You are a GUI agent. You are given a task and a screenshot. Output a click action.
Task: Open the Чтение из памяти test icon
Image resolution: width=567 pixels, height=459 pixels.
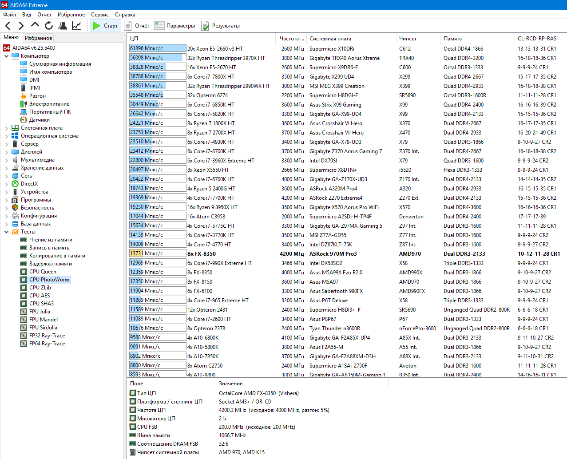coord(24,240)
